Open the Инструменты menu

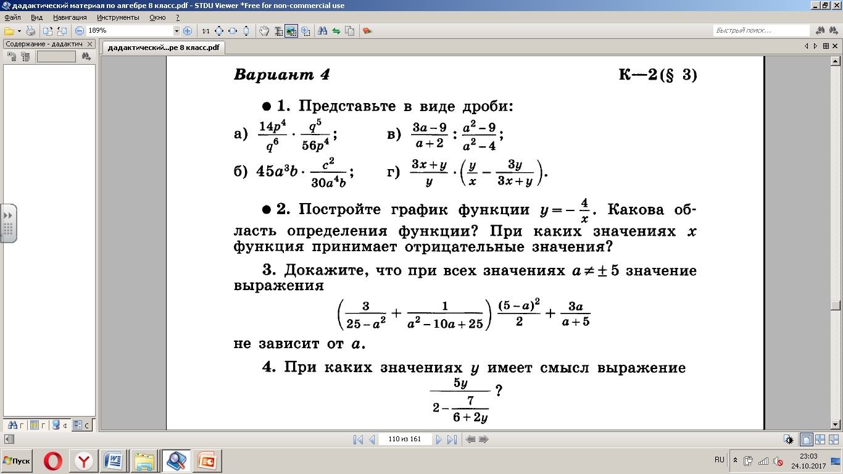118,18
